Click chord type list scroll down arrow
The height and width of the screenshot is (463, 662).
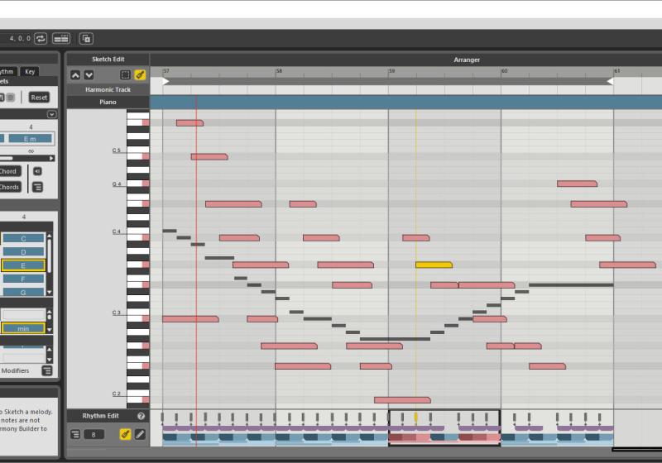coord(50,329)
